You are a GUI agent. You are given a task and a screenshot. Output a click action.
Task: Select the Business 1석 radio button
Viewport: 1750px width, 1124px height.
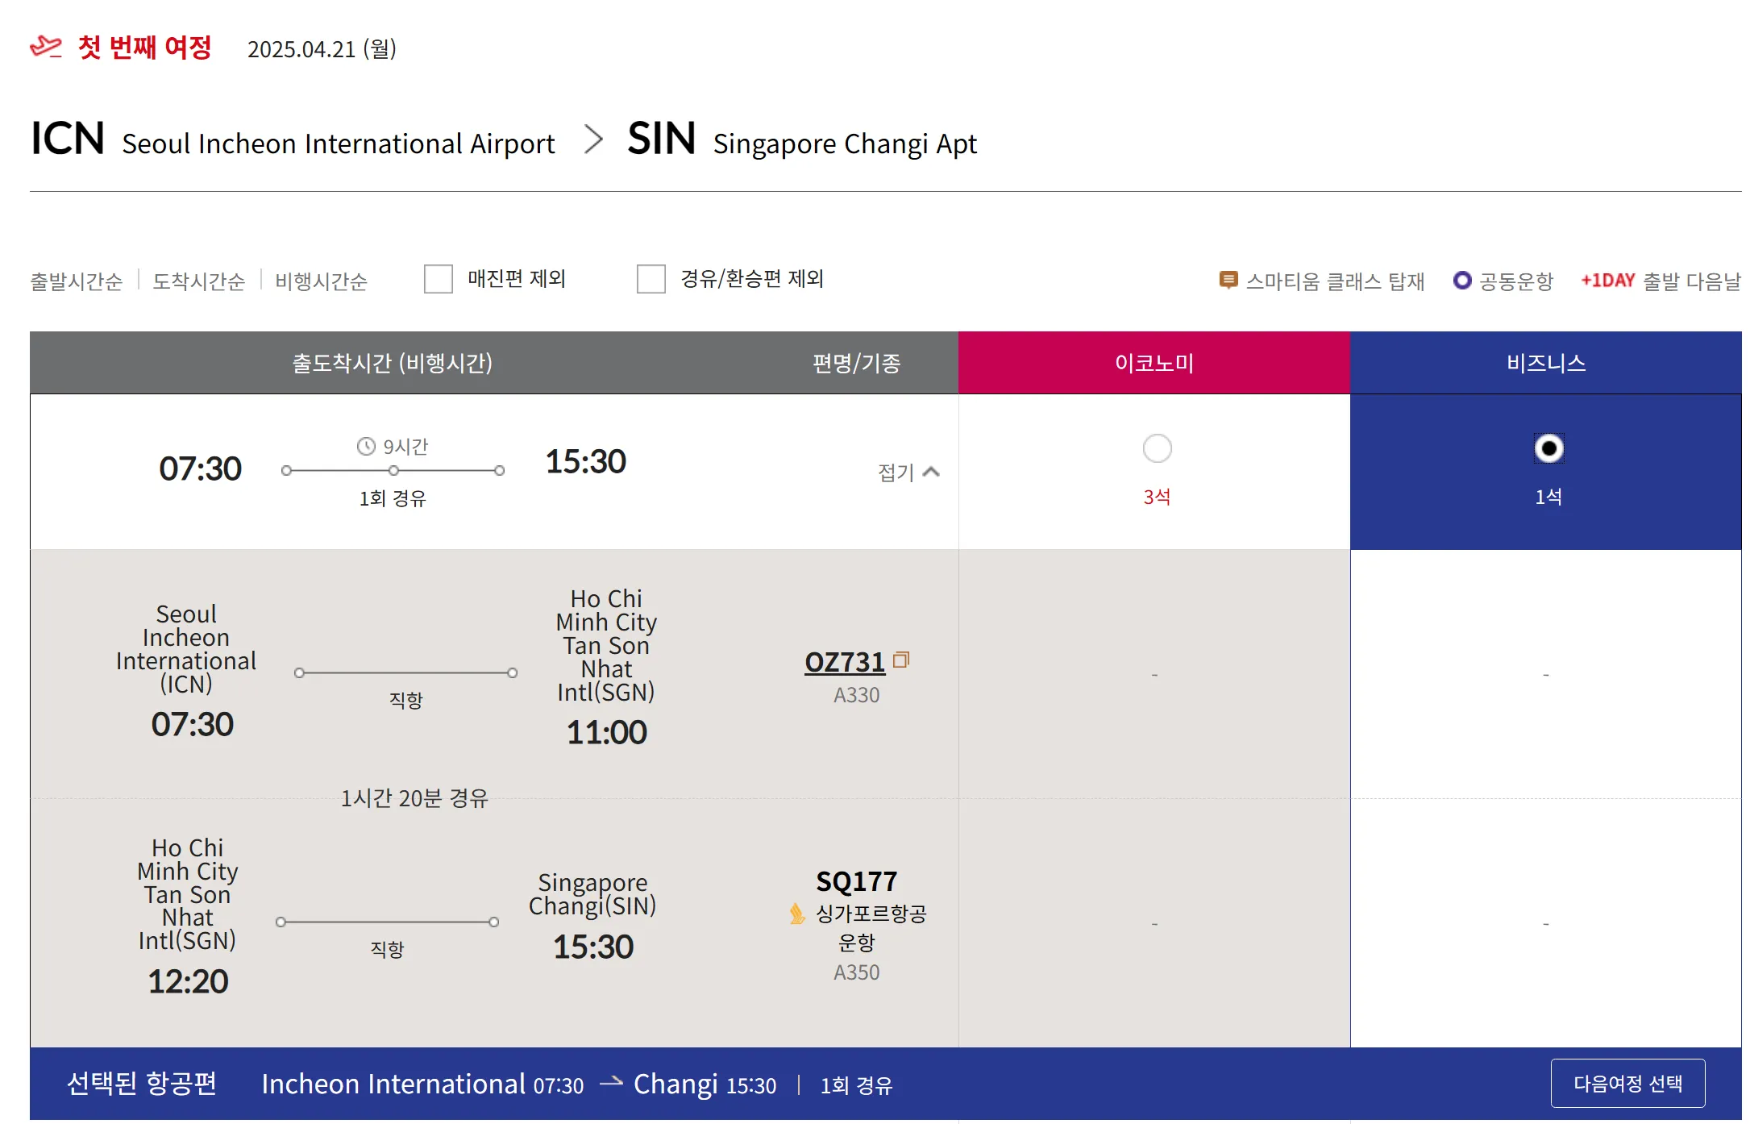click(x=1548, y=448)
